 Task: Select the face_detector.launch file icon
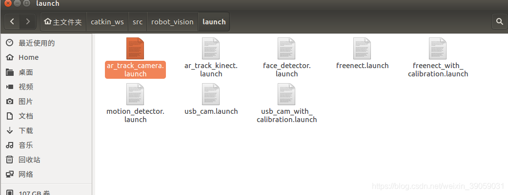pos(286,49)
